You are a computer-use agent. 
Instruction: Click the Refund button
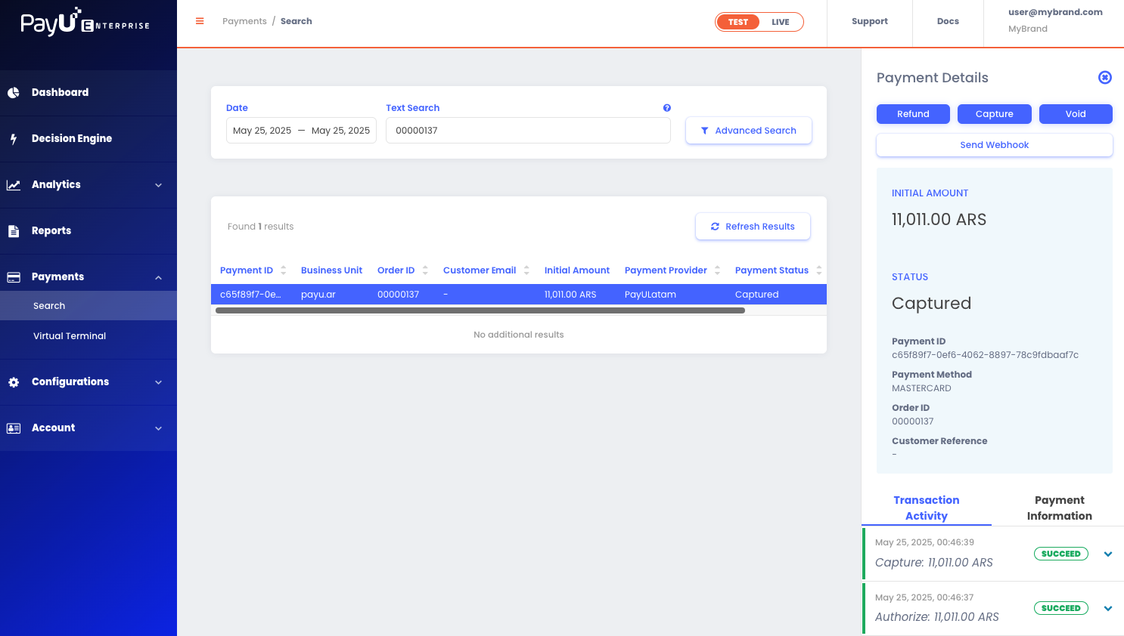click(913, 114)
